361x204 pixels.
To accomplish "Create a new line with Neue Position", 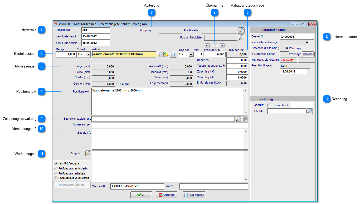I will pyautogui.click(x=194, y=195).
